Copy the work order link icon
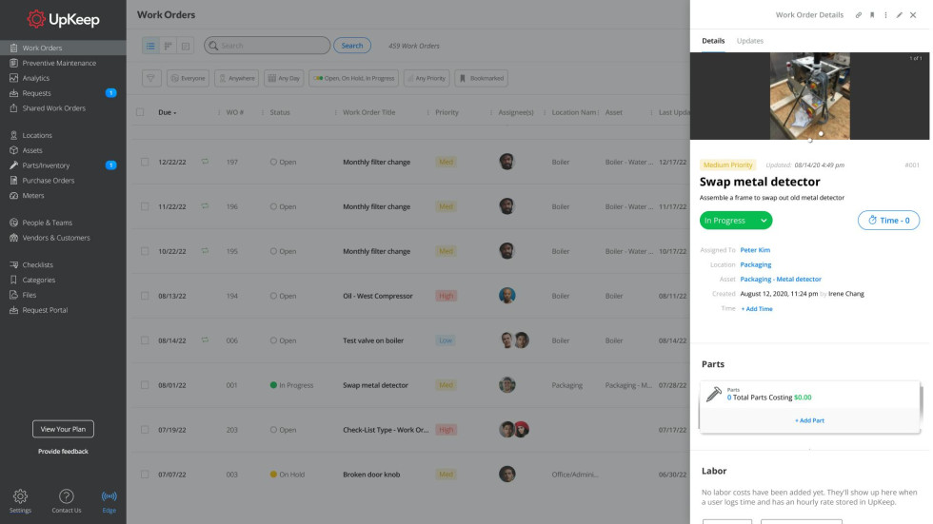This screenshot has width=933, height=524. click(859, 15)
